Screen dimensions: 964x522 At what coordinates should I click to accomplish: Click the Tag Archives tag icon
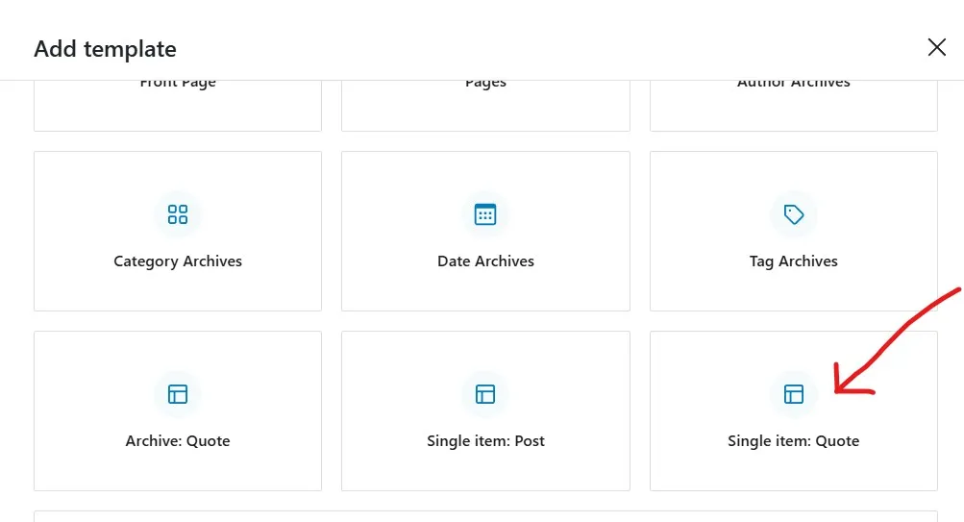pos(794,214)
